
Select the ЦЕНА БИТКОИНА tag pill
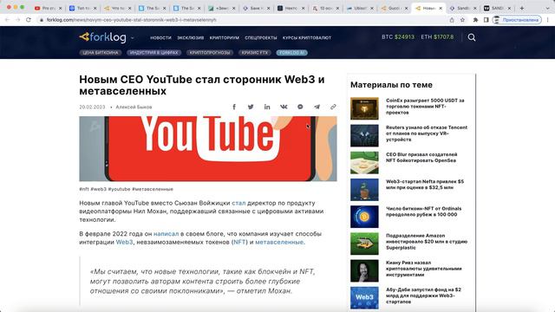click(101, 53)
